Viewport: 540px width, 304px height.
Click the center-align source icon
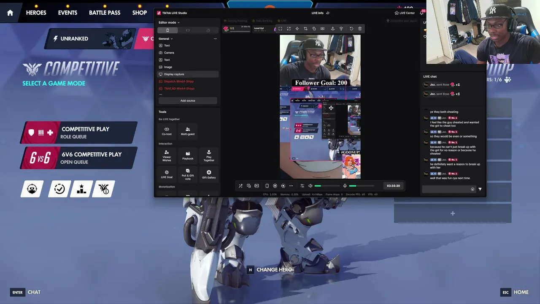pyautogui.click(x=297, y=29)
